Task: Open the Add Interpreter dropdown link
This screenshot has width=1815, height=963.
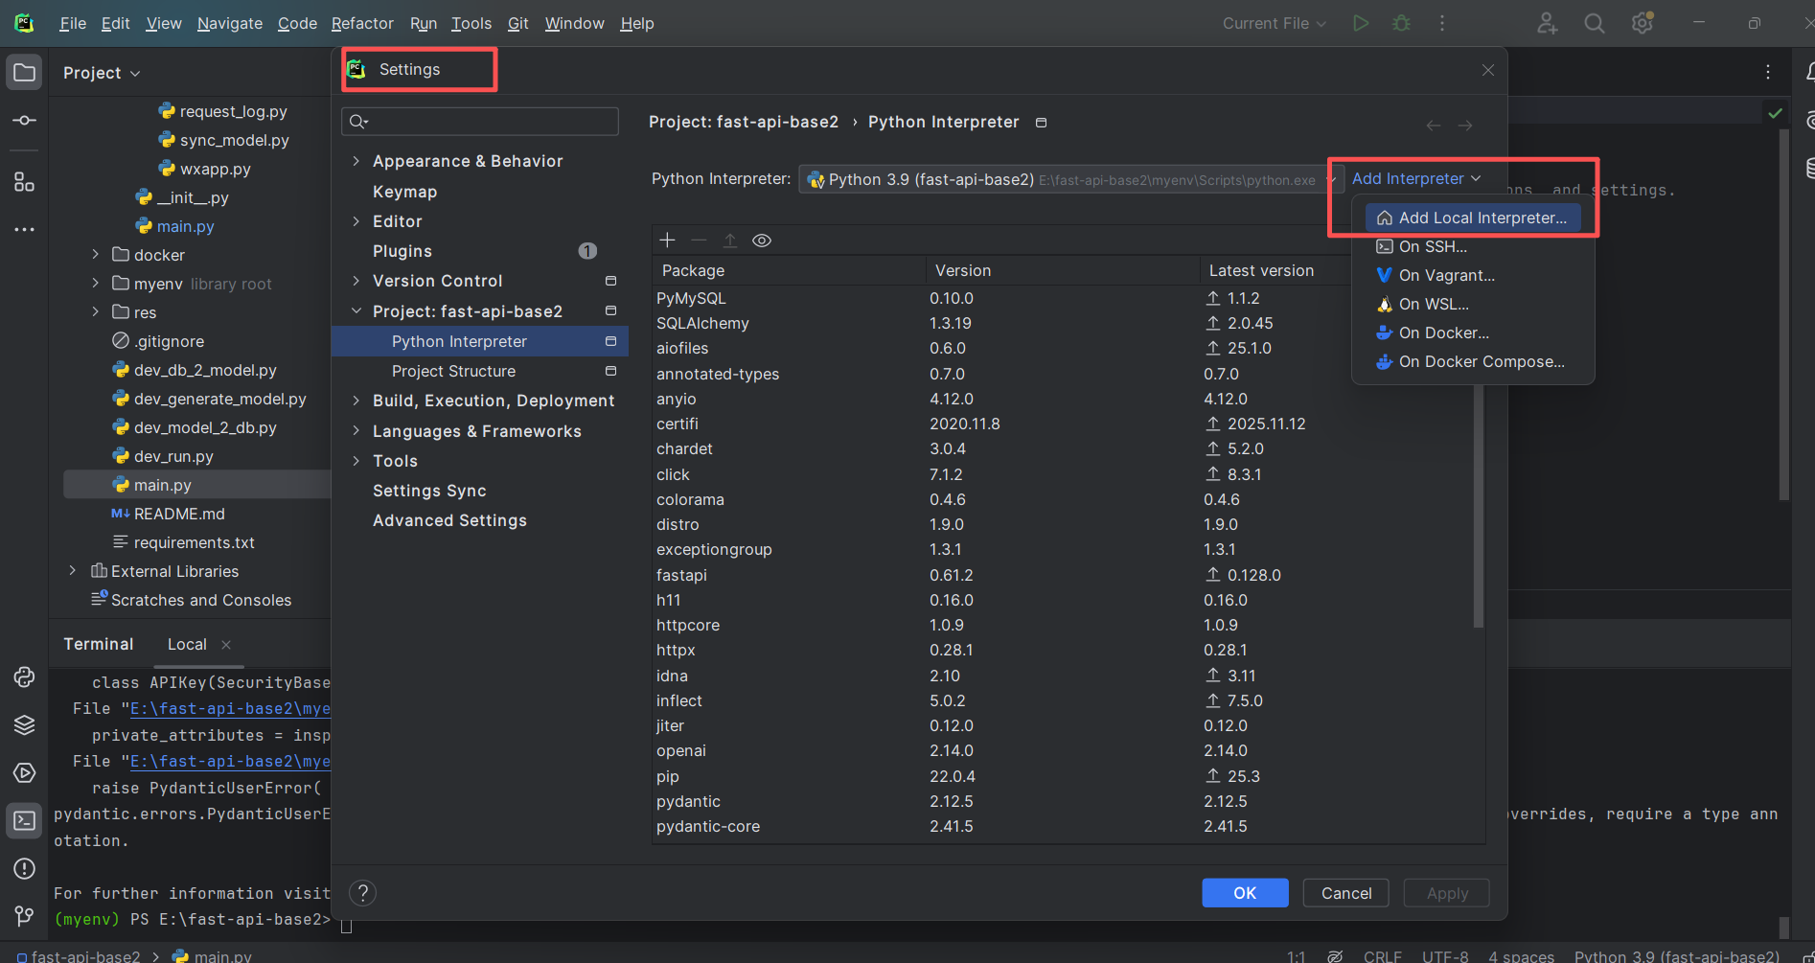Action: [1416, 178]
